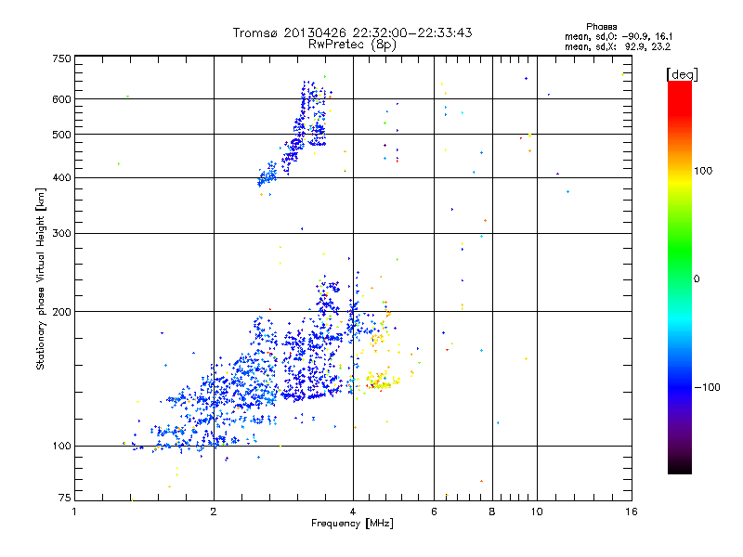Click the colorbar label '100'
743x557 pixels.
[703, 171]
